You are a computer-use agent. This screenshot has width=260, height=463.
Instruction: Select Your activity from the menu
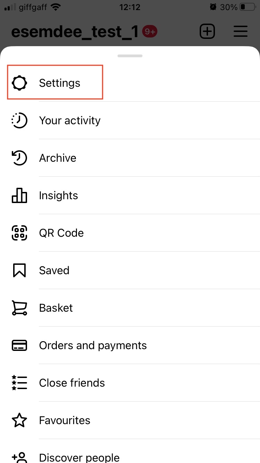70,120
